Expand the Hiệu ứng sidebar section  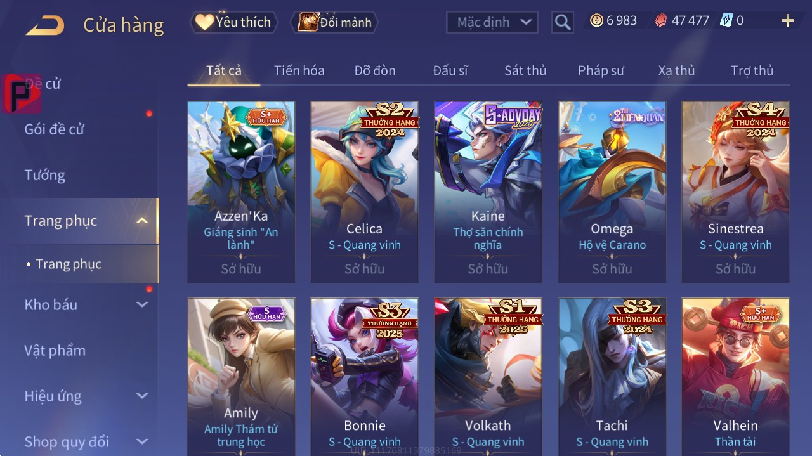coord(142,396)
